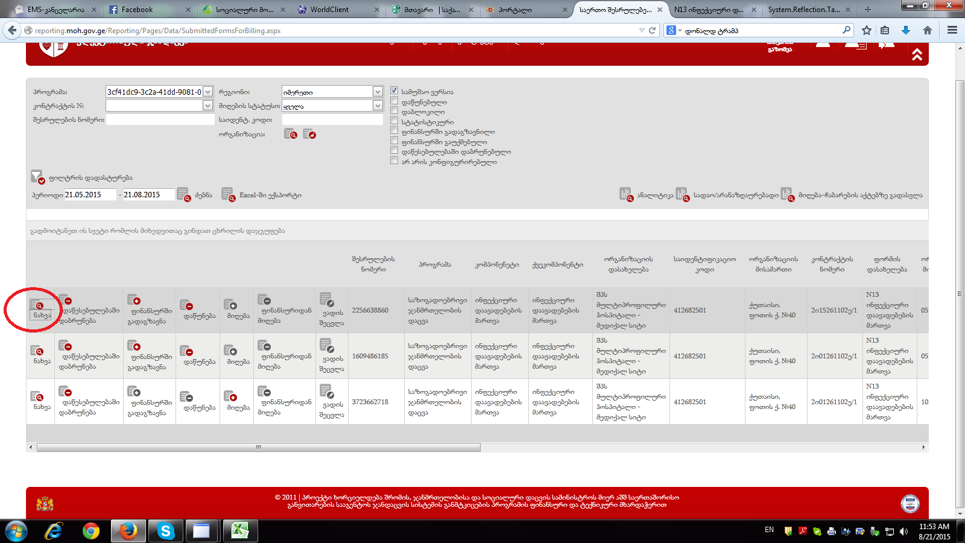Click the Excel-ში ექსპორტი export icon
965x543 pixels.
(228, 195)
